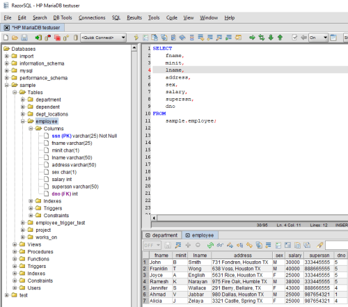Create a new file with the blank page icon

click(x=6, y=38)
